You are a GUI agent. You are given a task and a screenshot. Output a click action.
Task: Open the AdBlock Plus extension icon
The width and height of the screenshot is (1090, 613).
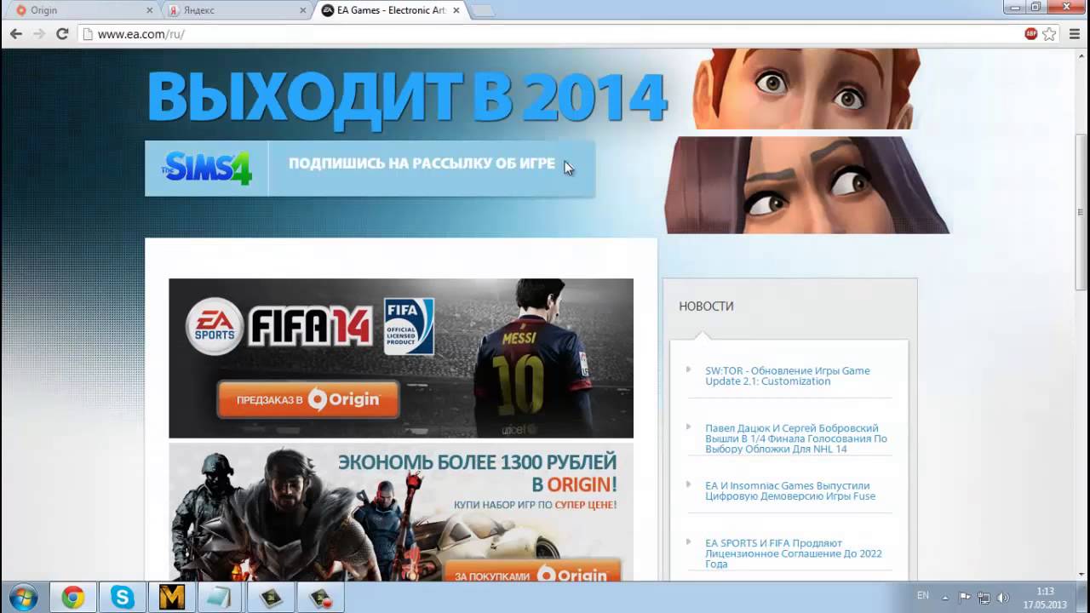coord(1031,34)
